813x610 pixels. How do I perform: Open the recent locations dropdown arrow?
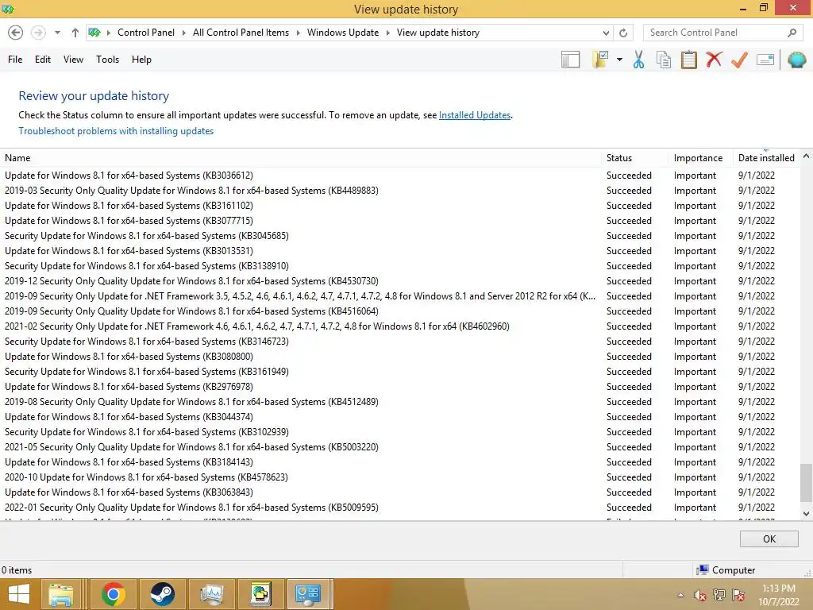coord(57,33)
